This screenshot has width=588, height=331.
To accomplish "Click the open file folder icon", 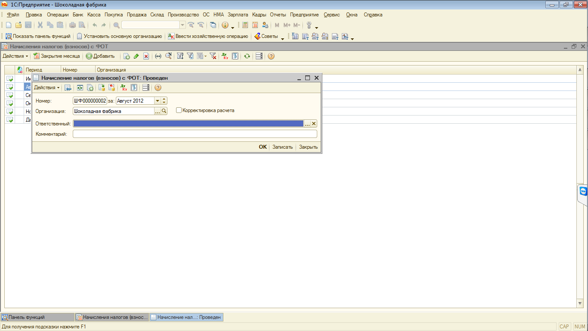I will [x=18, y=25].
